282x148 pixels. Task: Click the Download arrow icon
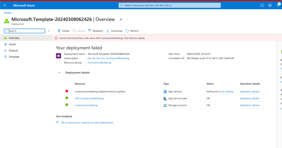pos(108,31)
